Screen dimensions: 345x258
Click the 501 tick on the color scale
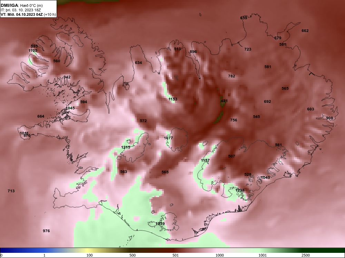(175, 255)
